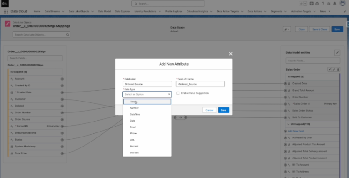Open the More navigation dropdown
Viewport: 349px width, 178px height.
(325, 11)
